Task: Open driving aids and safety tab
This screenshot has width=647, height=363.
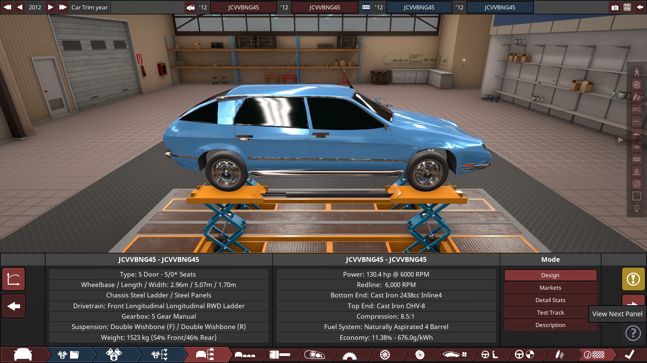Action: click(525, 355)
